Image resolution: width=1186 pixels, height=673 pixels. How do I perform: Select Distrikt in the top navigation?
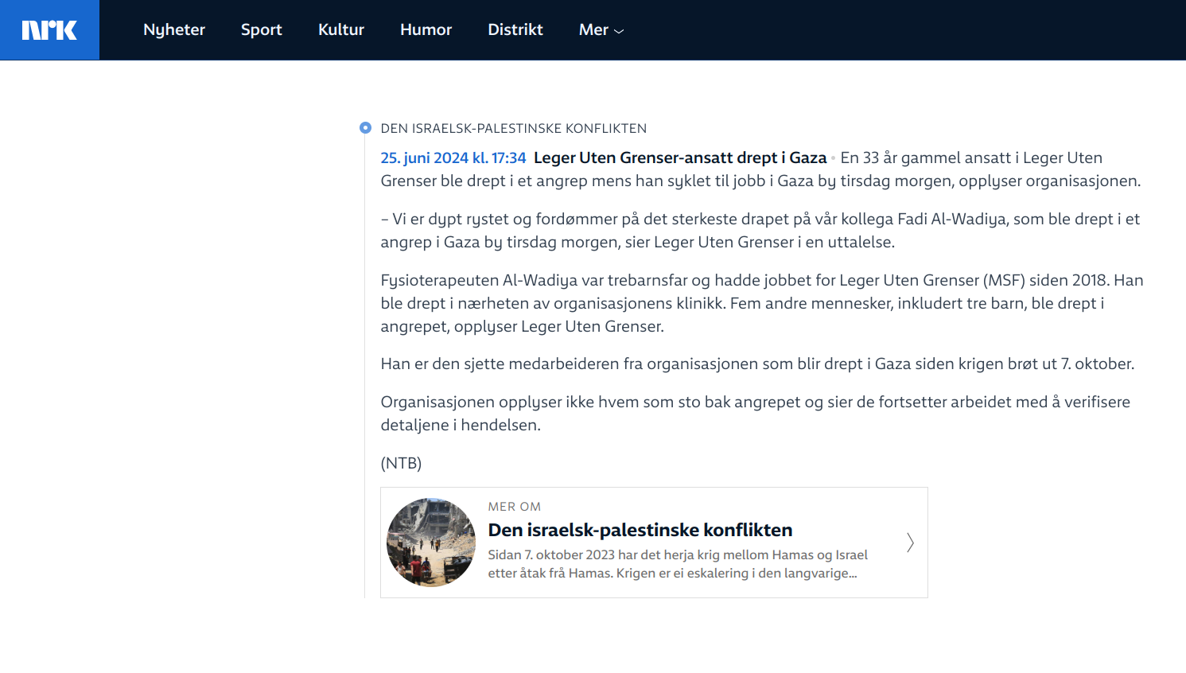click(x=515, y=30)
